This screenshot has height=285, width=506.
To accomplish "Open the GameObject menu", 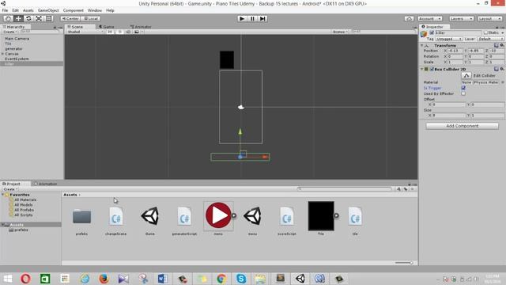I will tap(48, 10).
